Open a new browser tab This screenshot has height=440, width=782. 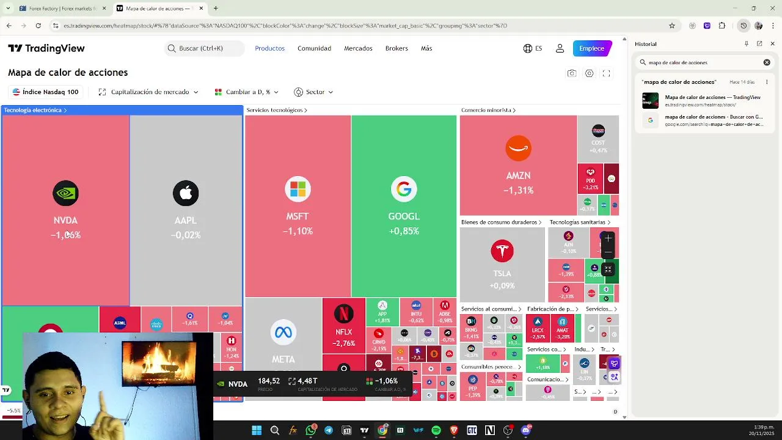[216, 9]
